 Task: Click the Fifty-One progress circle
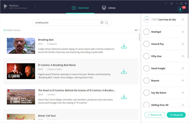(146, 56)
